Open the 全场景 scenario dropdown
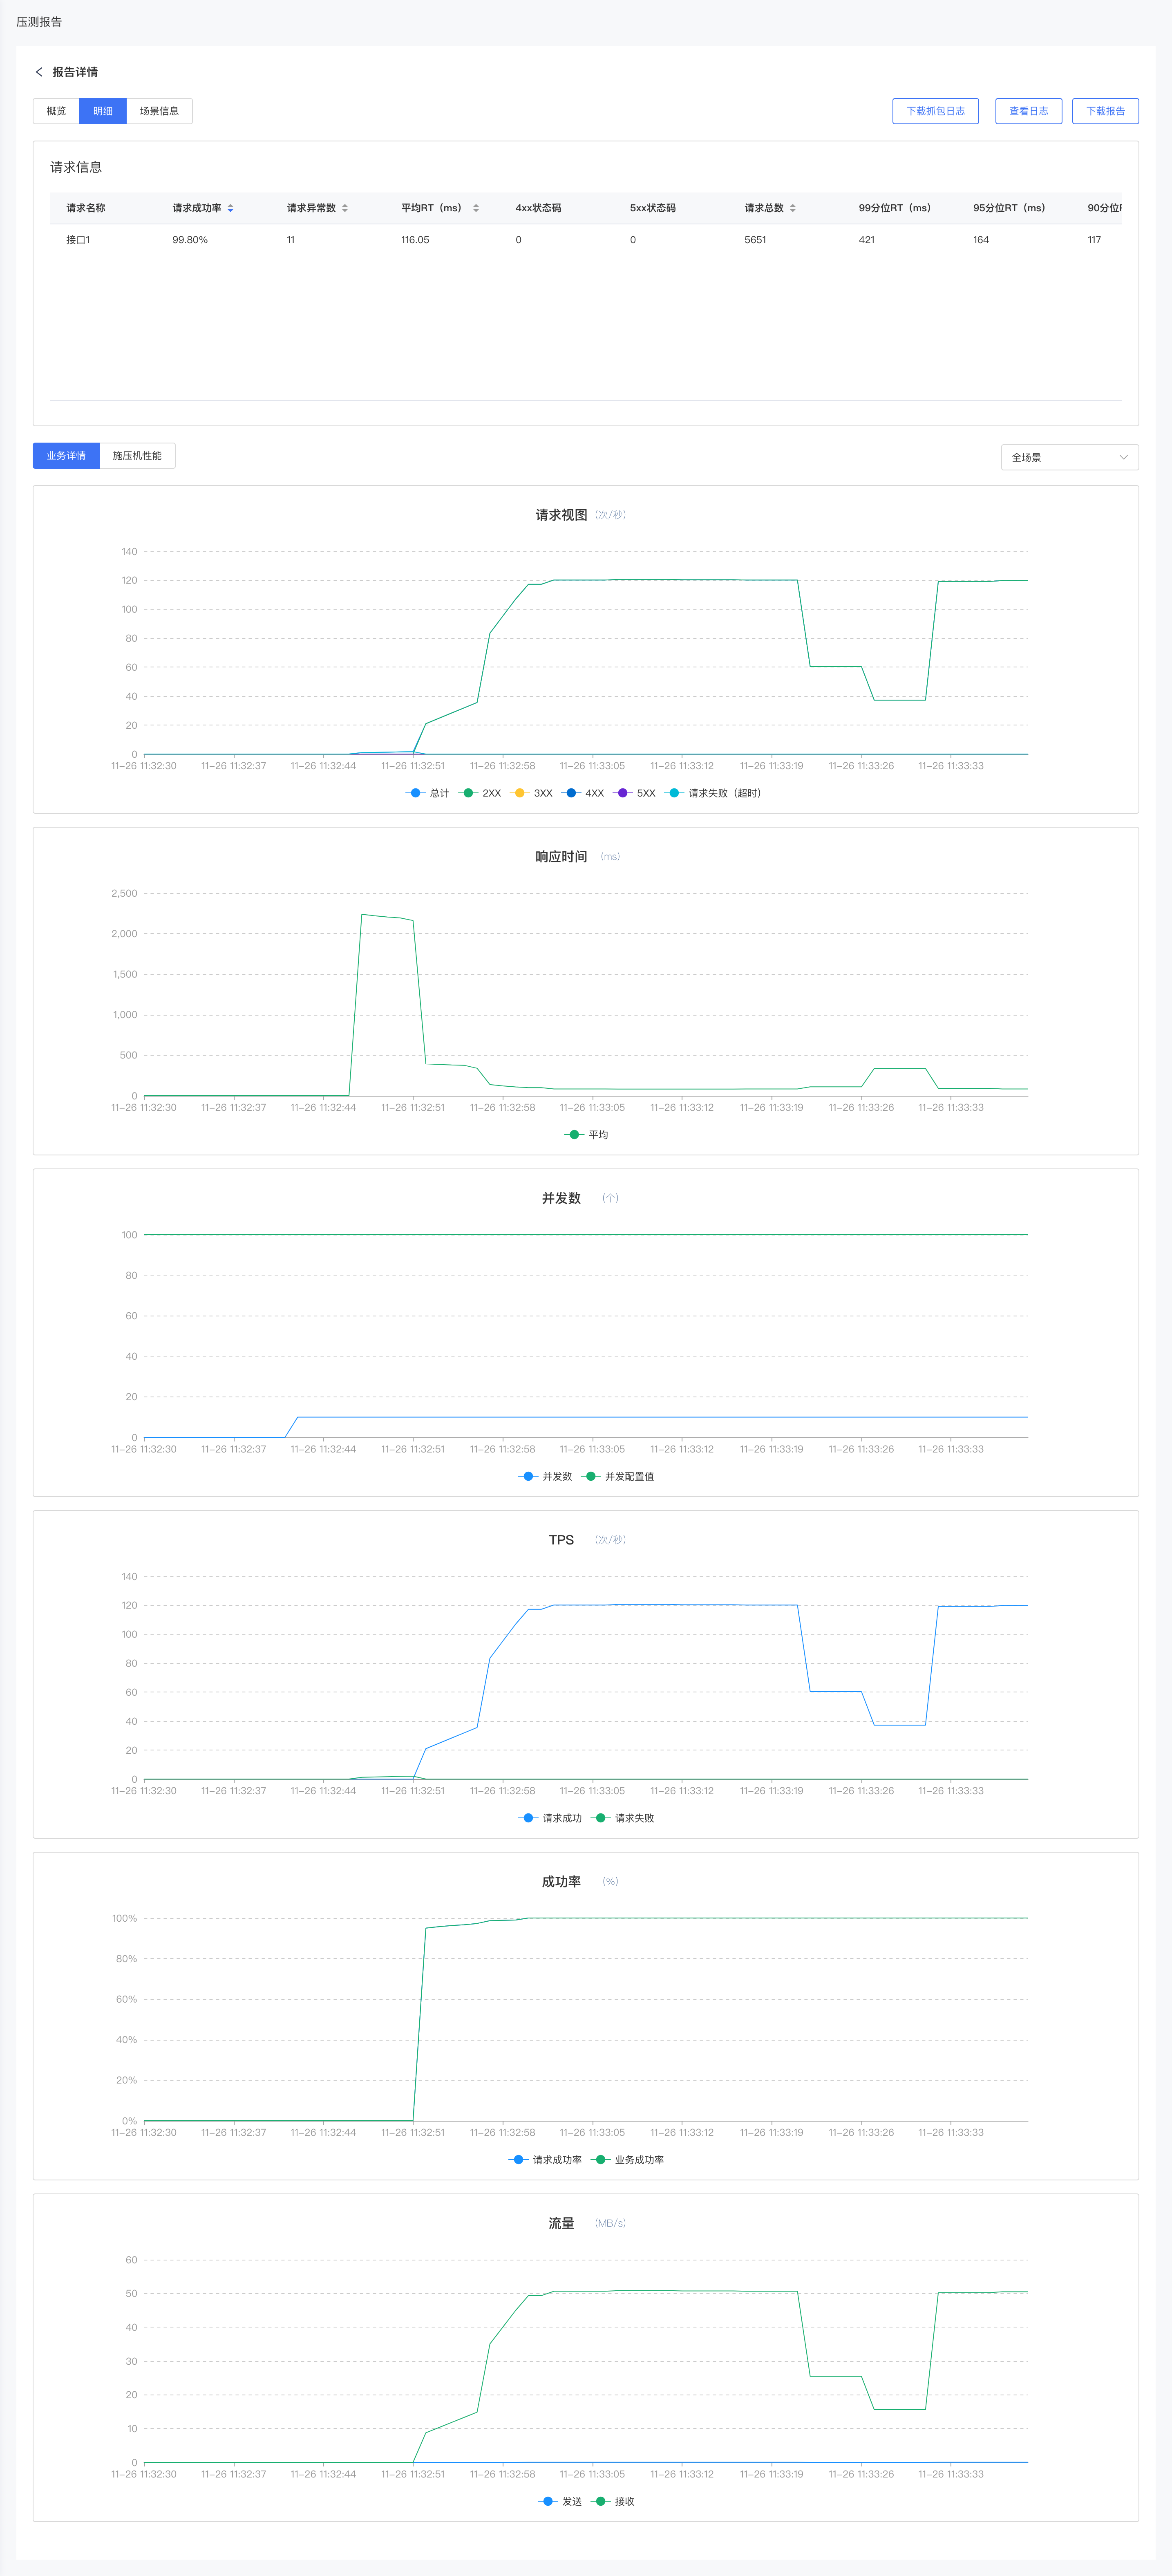This screenshot has width=1172, height=2576. click(1069, 457)
